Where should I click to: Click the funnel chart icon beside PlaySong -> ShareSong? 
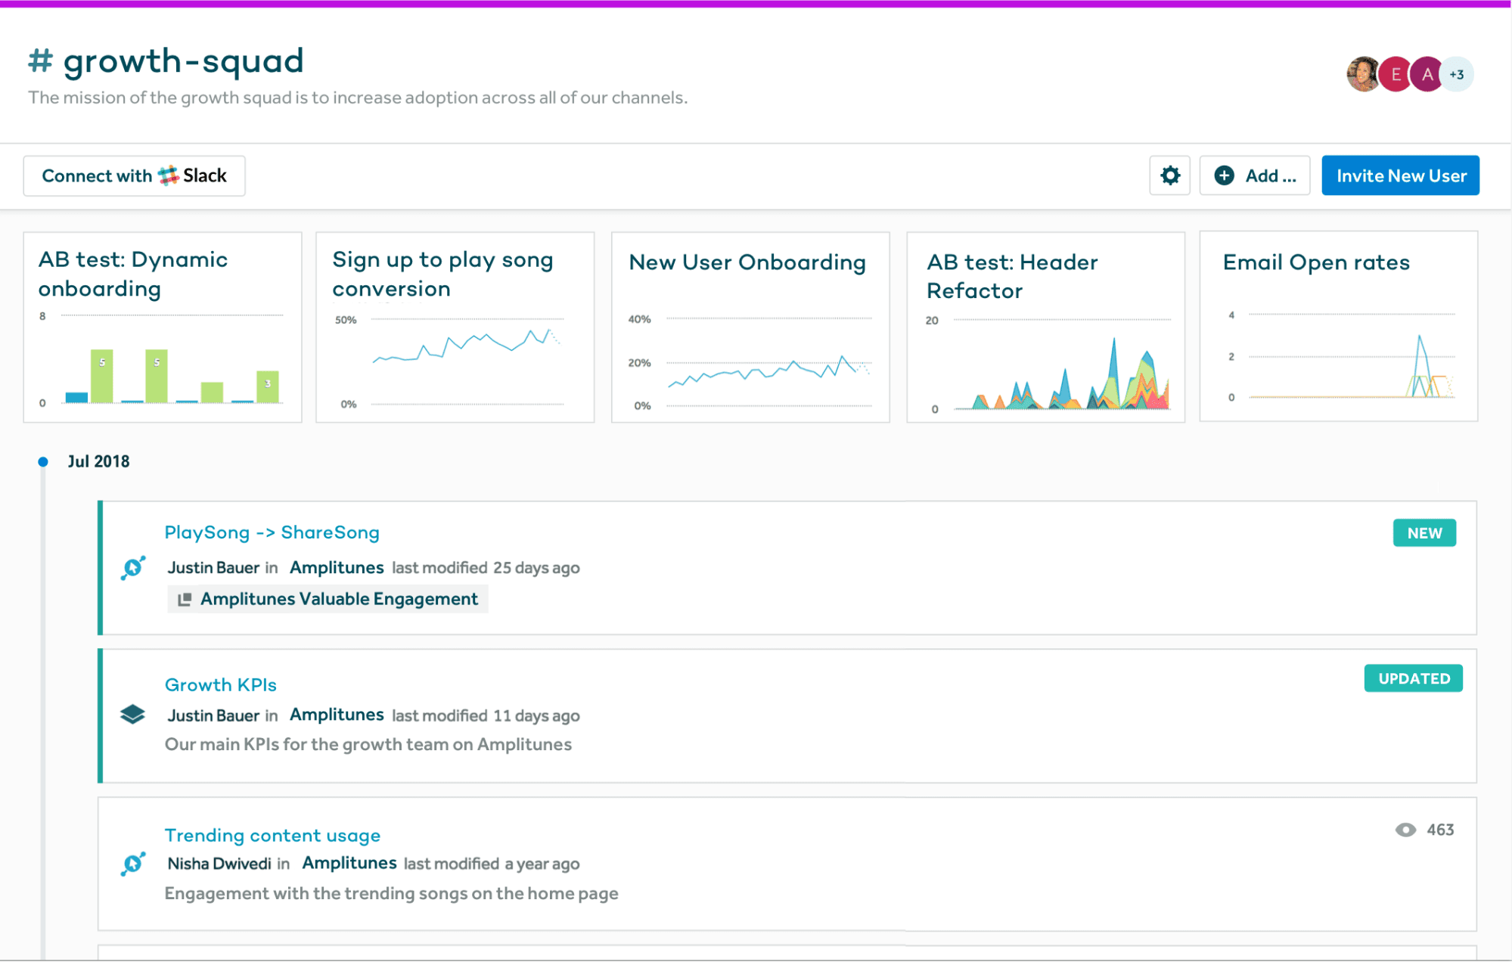pos(133,567)
